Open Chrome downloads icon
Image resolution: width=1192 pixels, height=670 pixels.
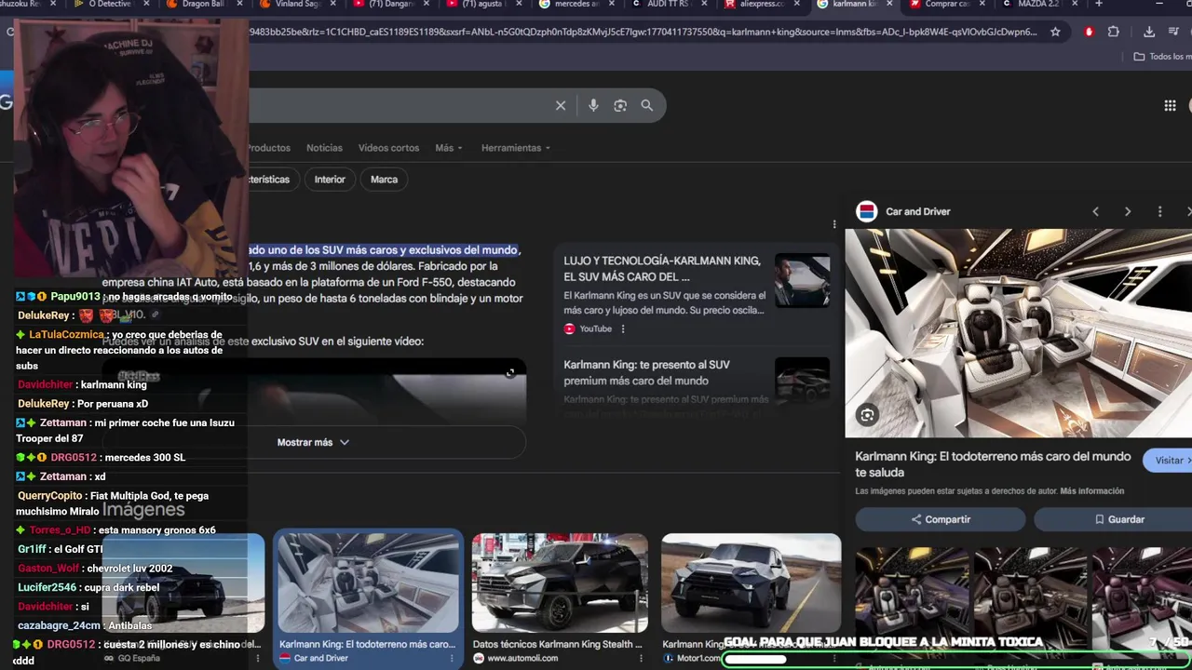[x=1149, y=32]
